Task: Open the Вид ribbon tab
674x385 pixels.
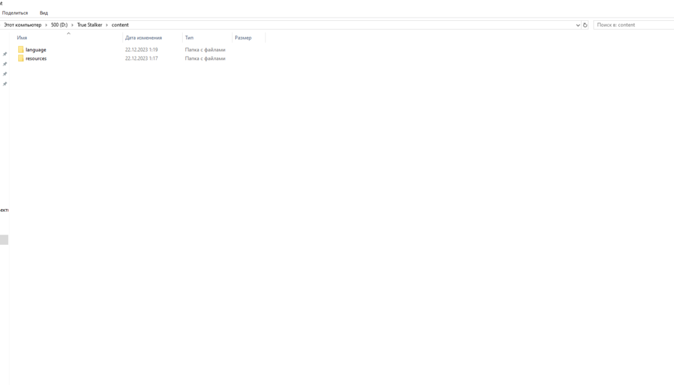Action: pos(44,13)
